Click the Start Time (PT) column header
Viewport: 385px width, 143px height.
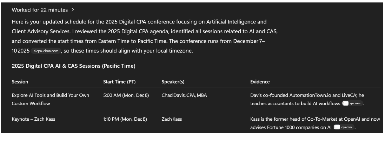click(119, 82)
